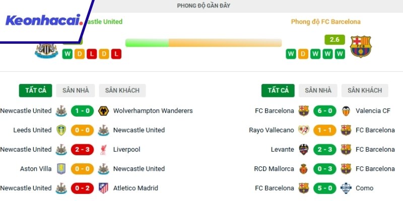Click the Wolverhampton Wanderers team icon
This screenshot has height=201, width=403.
104,111
